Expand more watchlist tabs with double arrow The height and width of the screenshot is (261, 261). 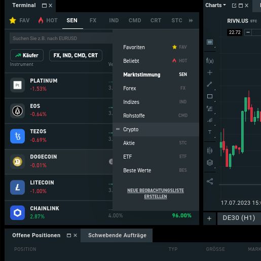tap(191, 20)
